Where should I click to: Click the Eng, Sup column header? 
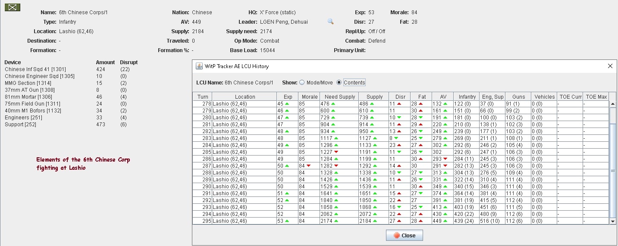493,97
